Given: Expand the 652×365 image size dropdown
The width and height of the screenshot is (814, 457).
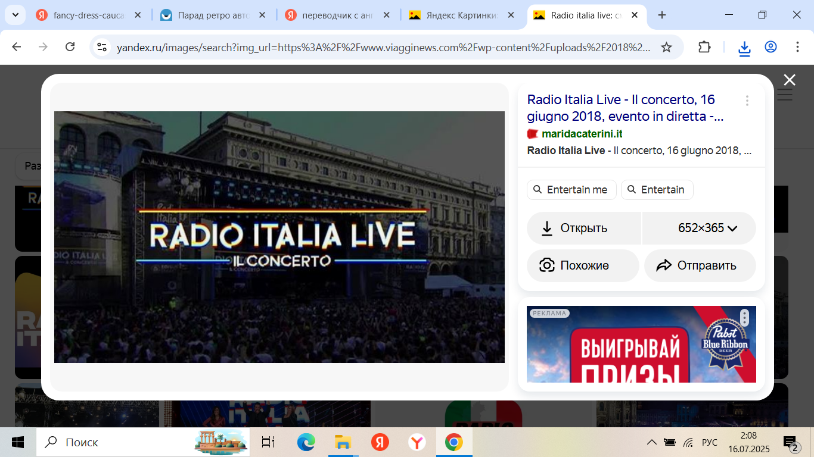Looking at the screenshot, I should [707, 228].
